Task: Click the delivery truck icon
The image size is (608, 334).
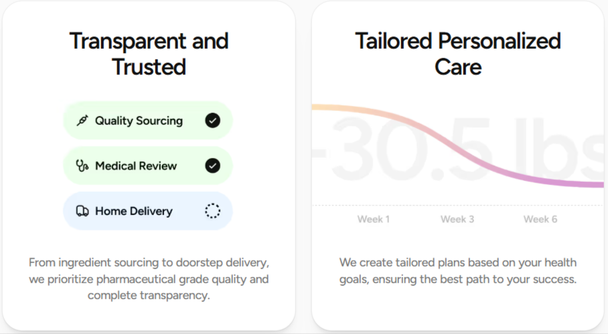Action: click(x=82, y=211)
